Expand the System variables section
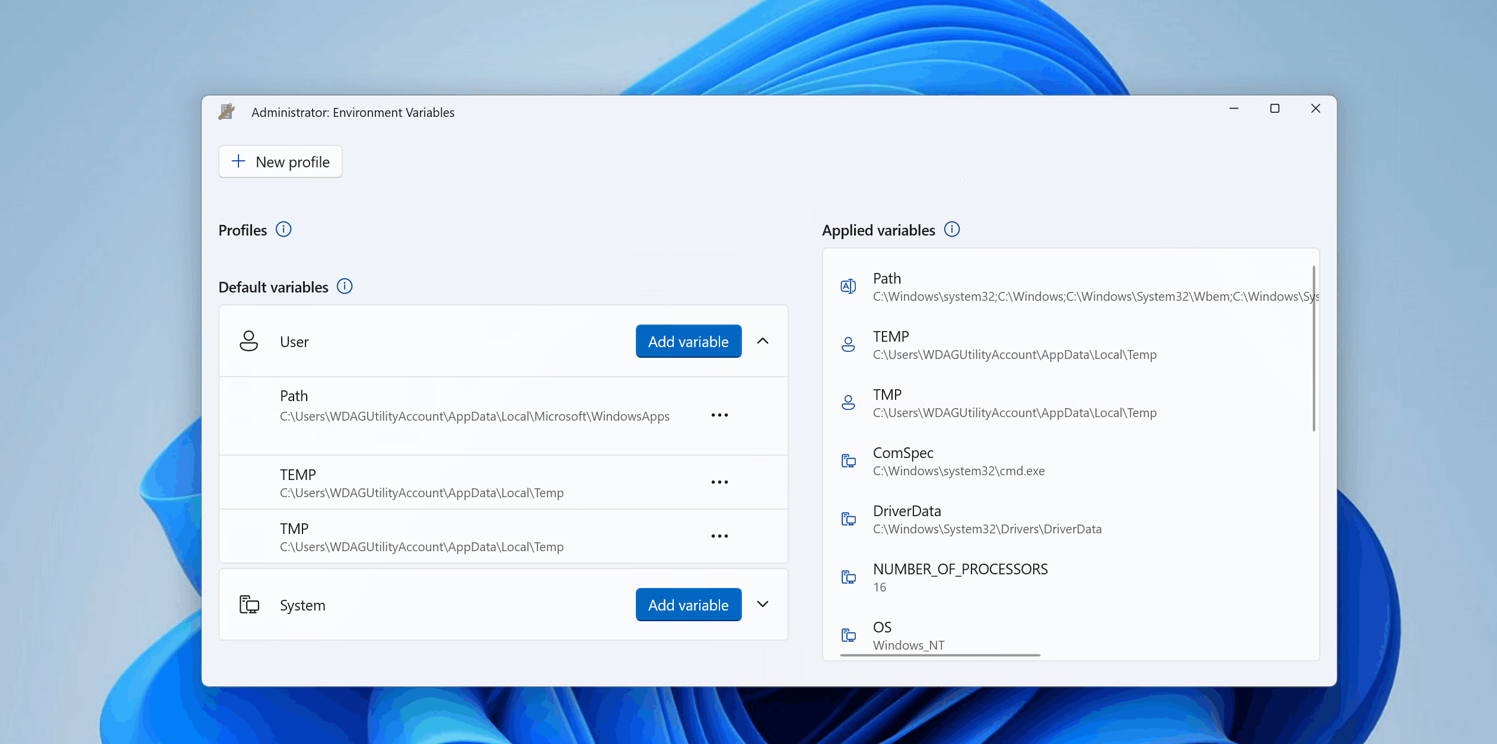Viewport: 1497px width, 744px height. pos(764,603)
